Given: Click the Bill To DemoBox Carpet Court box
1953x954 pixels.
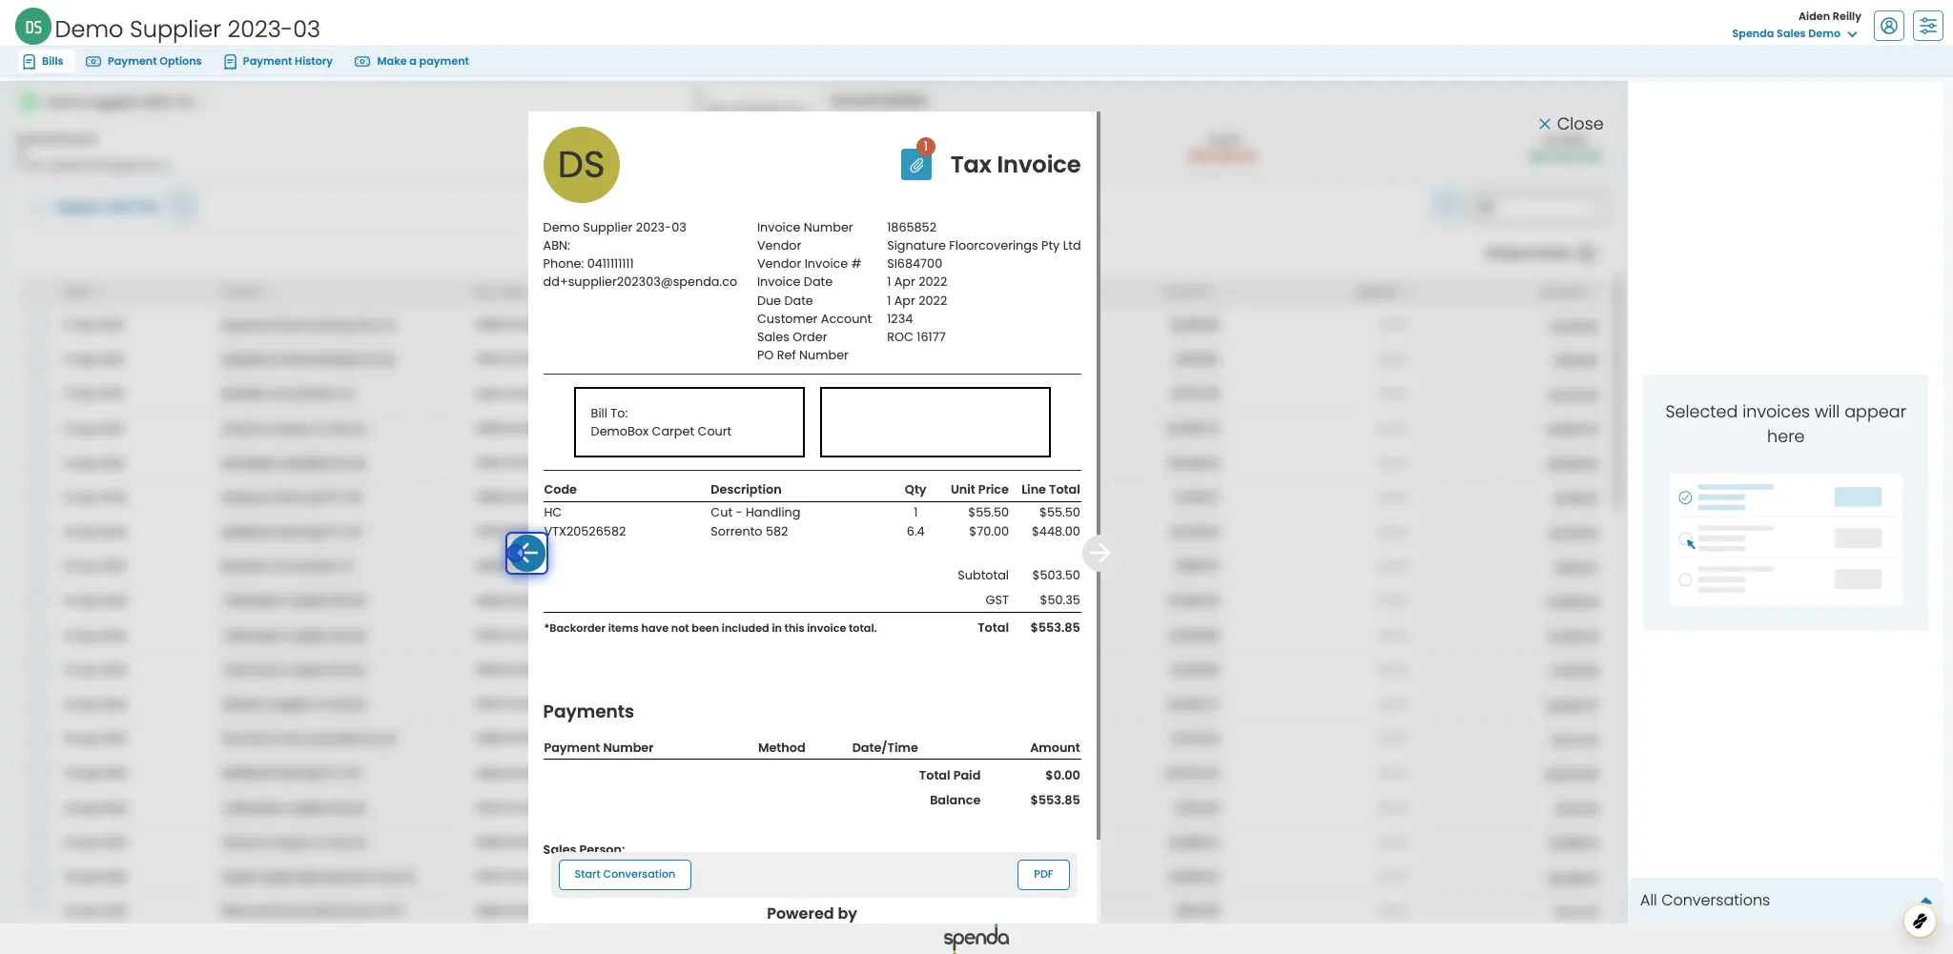Looking at the screenshot, I should click(689, 422).
